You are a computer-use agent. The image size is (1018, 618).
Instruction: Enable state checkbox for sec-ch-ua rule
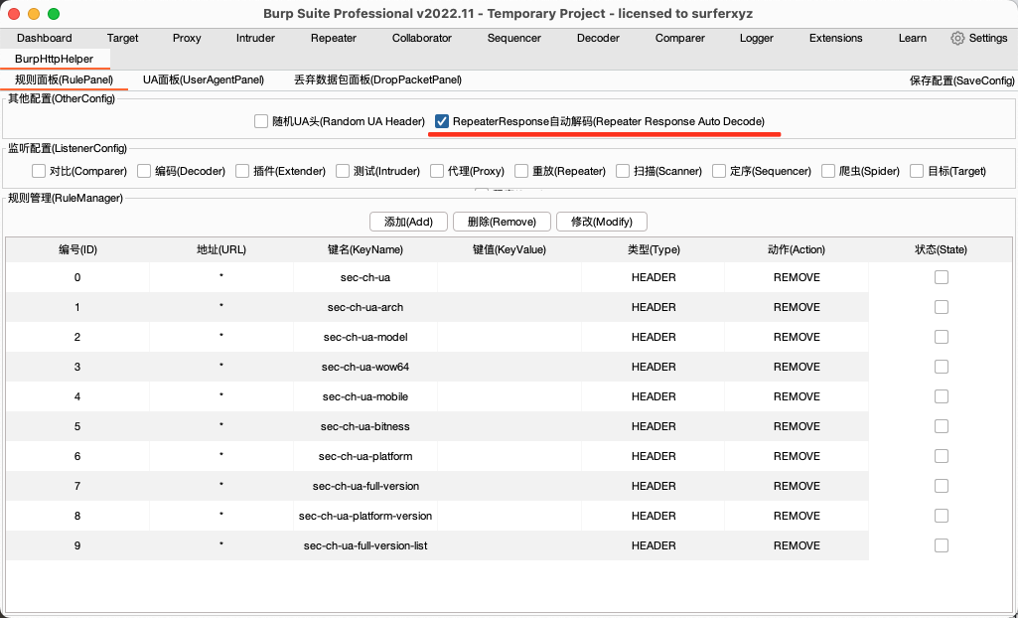click(x=942, y=277)
